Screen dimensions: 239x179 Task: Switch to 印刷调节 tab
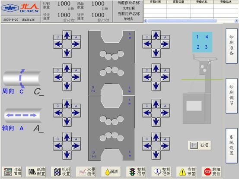pos(232,96)
